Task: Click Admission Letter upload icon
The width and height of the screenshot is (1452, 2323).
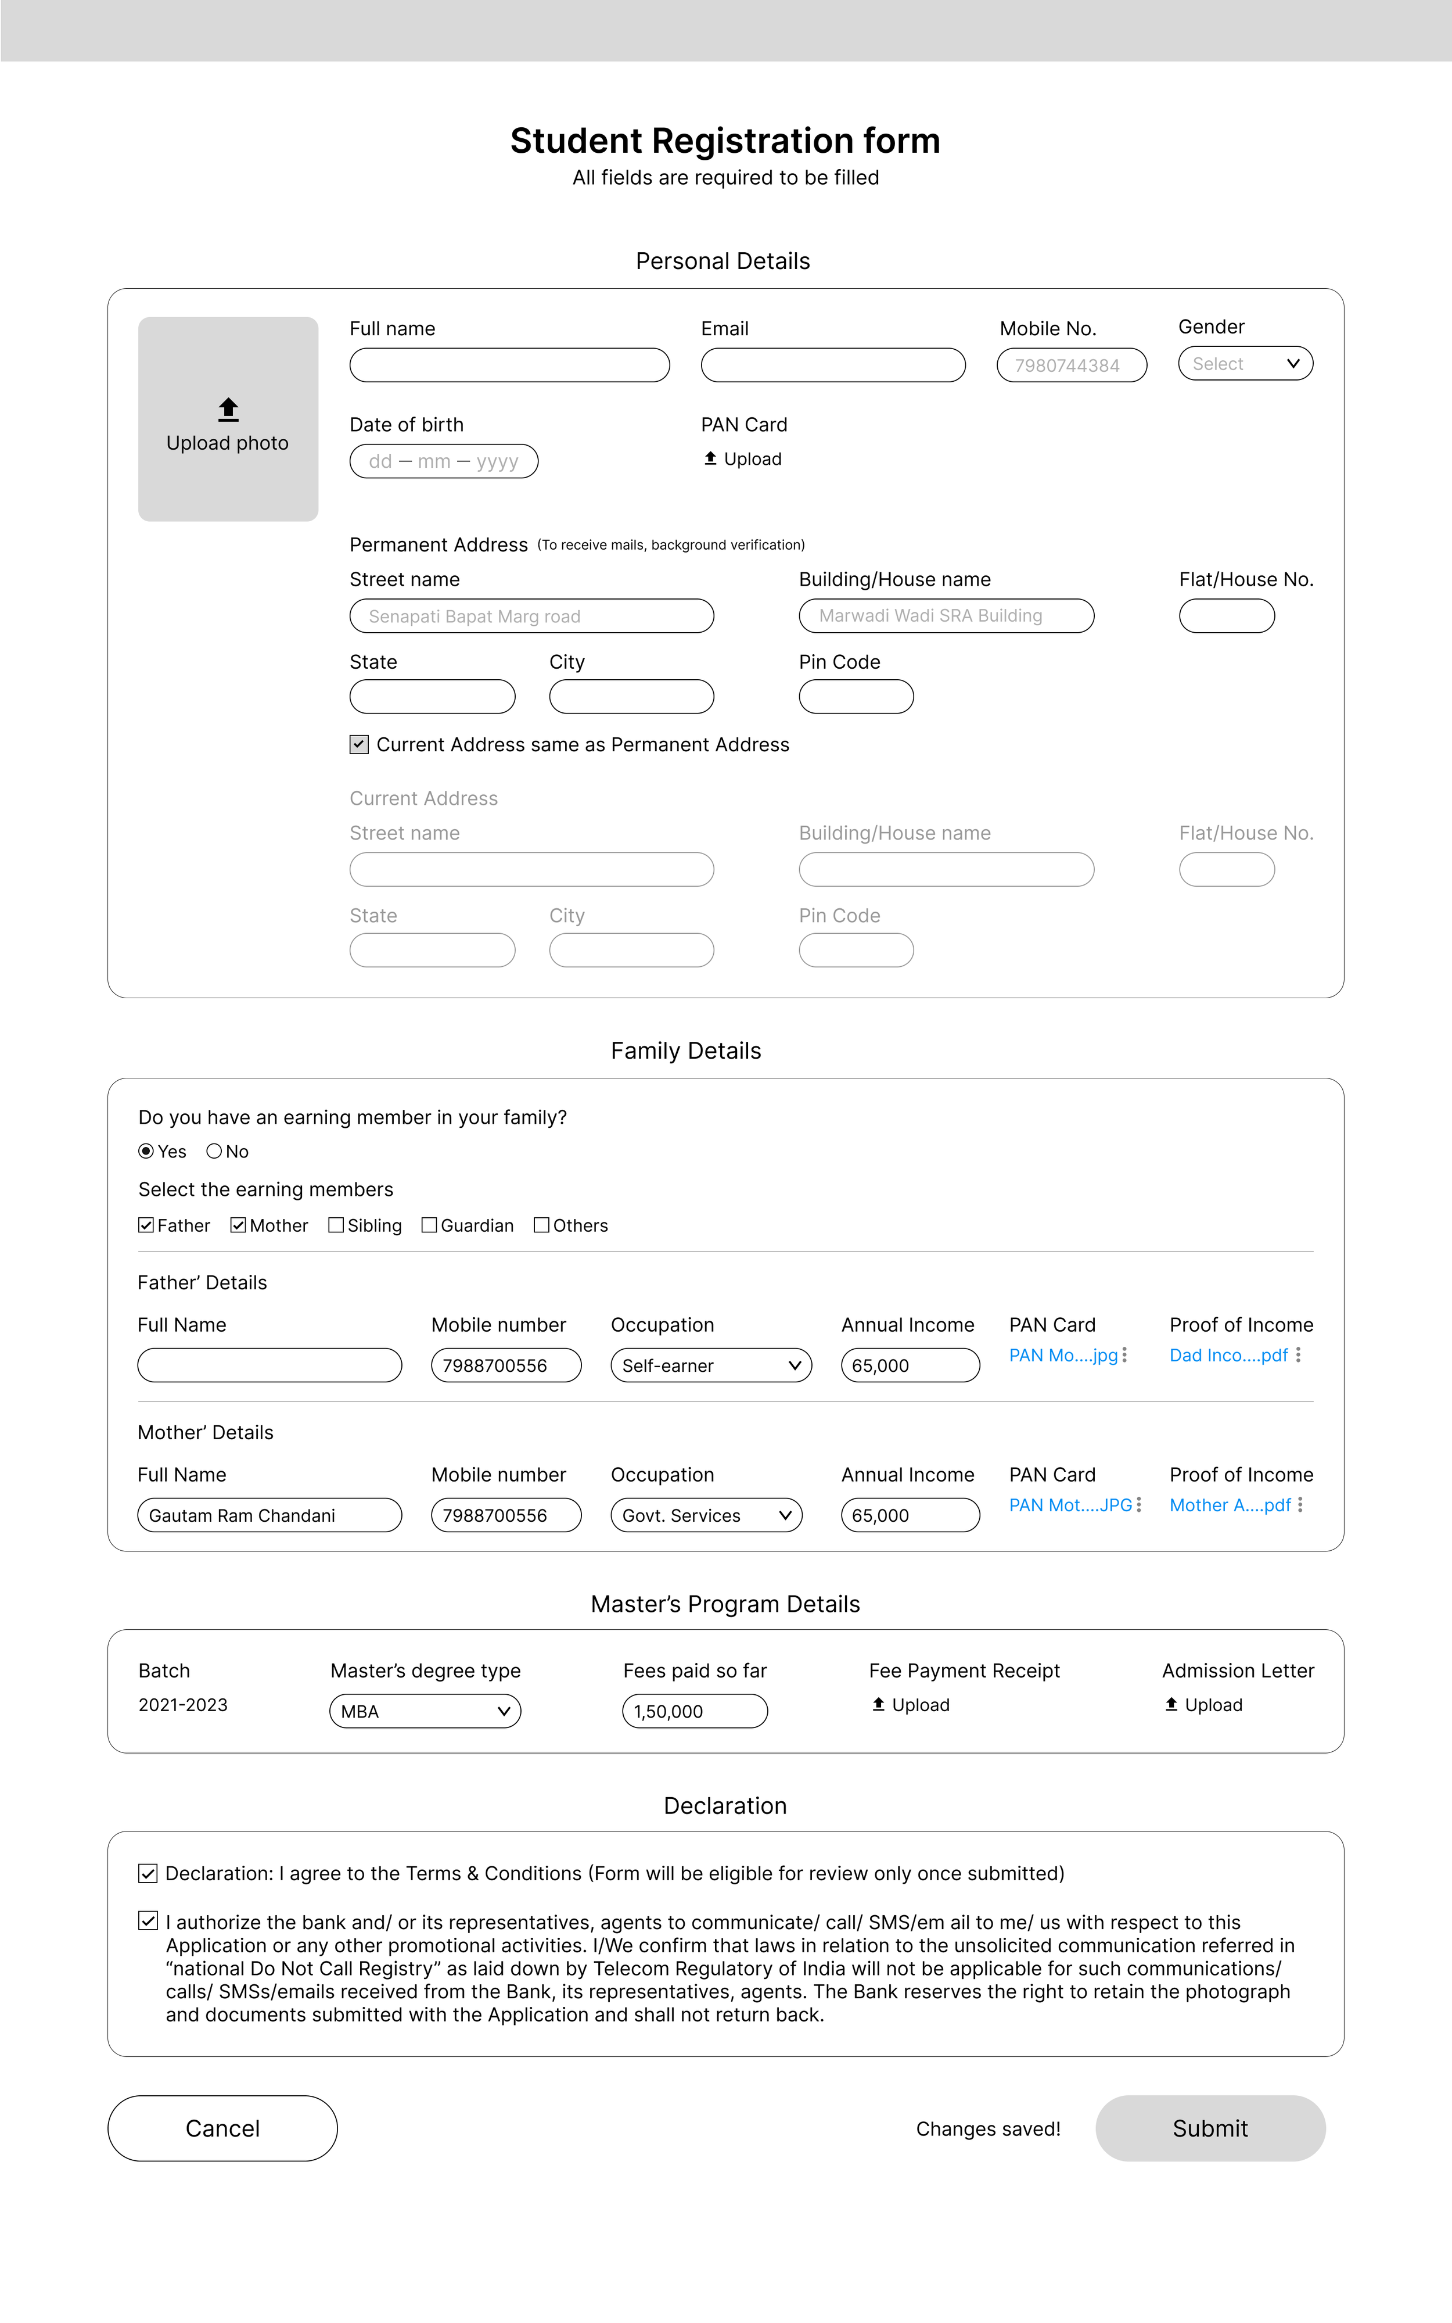Action: point(1171,1704)
